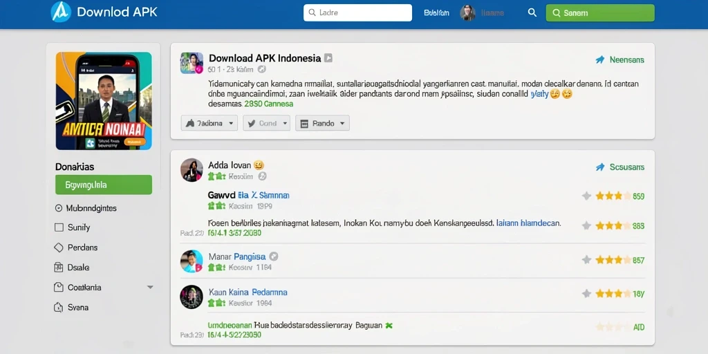This screenshot has width=708, height=354.
Task: Click the Perdans diamond icon
Action: pos(58,248)
